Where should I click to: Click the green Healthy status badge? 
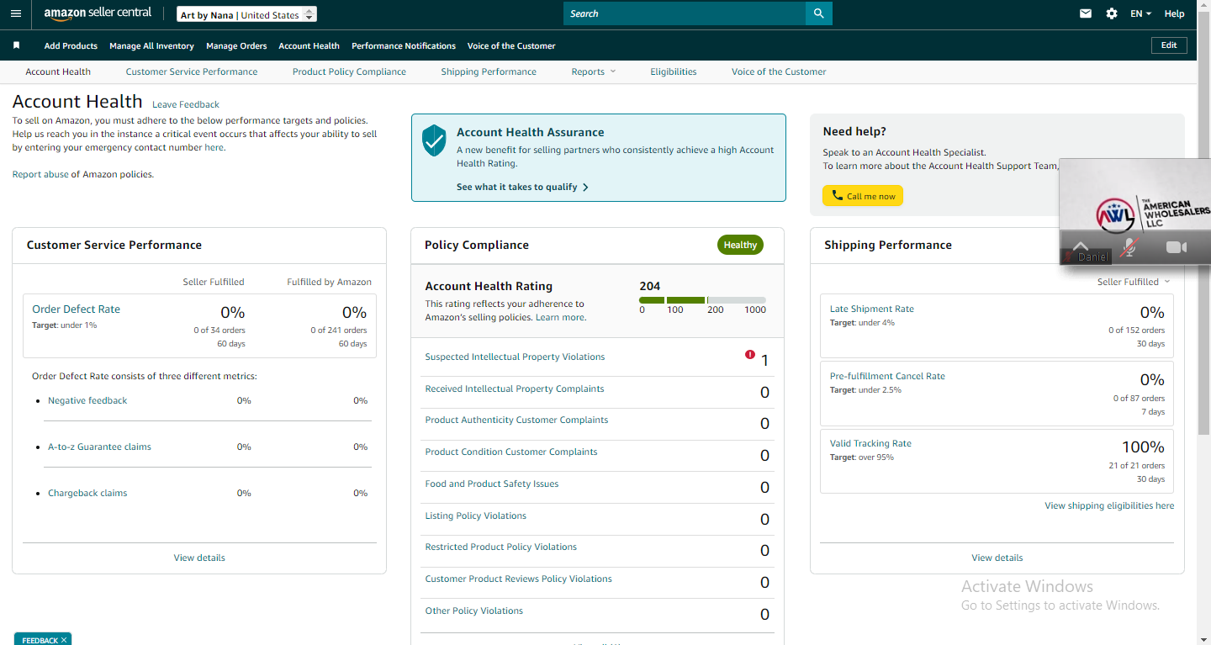point(740,245)
